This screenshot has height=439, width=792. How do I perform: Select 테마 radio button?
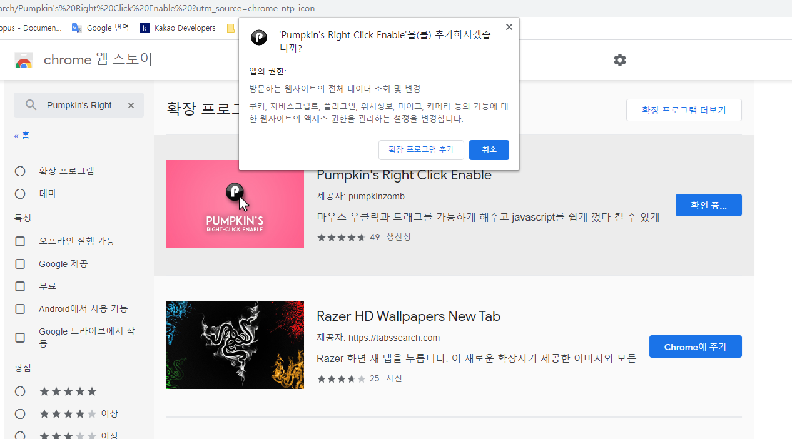20,194
